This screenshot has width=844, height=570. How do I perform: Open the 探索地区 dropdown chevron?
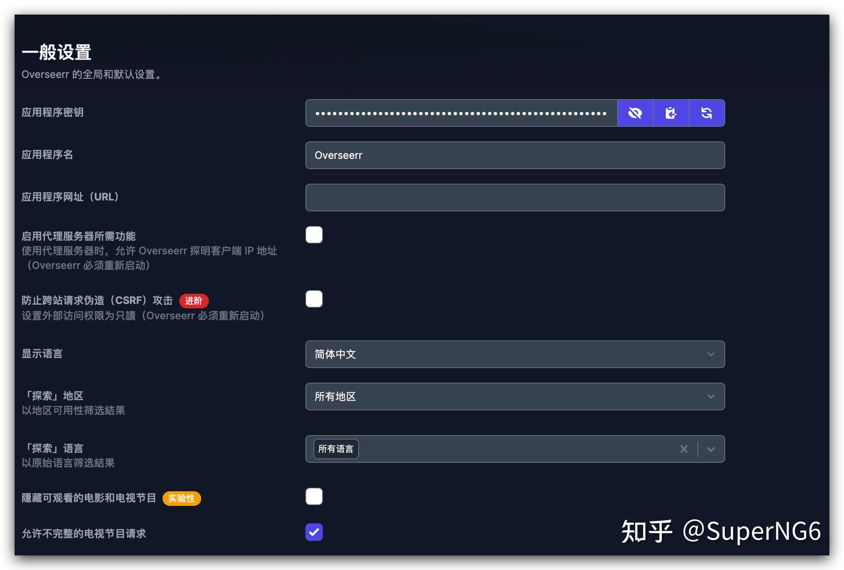[x=710, y=397]
